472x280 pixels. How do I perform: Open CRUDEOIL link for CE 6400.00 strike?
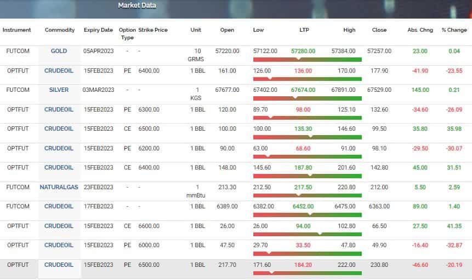coord(59,167)
